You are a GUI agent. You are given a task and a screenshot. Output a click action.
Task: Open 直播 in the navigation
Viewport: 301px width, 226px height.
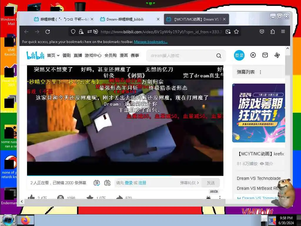coord(78,55)
